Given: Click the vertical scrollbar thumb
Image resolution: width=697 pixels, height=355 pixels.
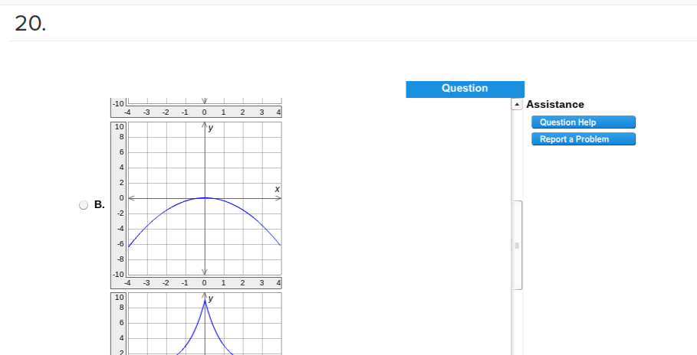Looking at the screenshot, I should tap(517, 245).
